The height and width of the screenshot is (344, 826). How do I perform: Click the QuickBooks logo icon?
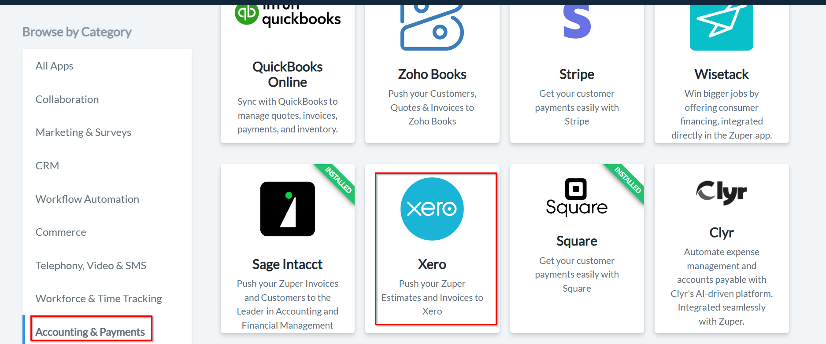[288, 16]
